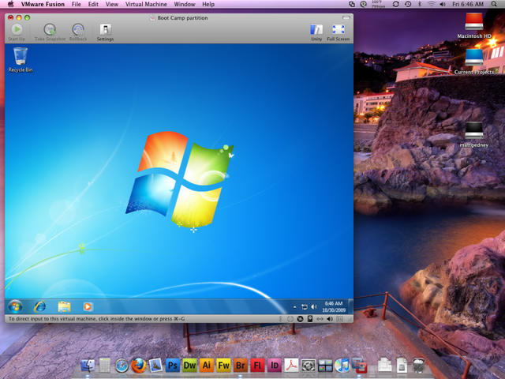Open Finder in the Dock
Screen dimensions: 505x379
point(88,366)
